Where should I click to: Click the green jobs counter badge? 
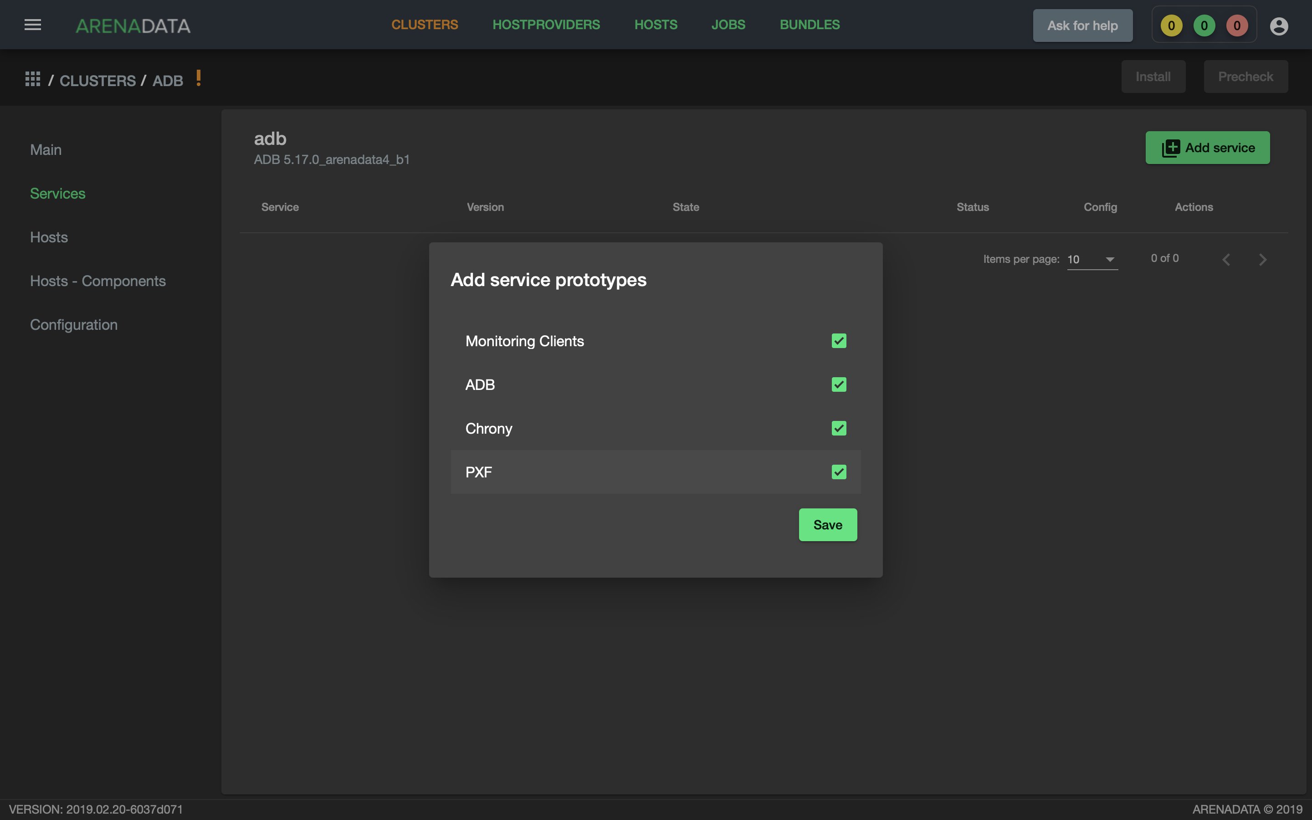point(1204,26)
